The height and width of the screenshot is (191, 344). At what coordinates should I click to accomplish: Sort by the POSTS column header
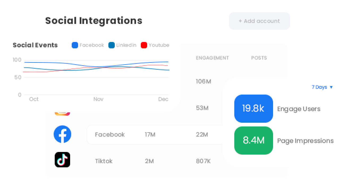coord(259,58)
